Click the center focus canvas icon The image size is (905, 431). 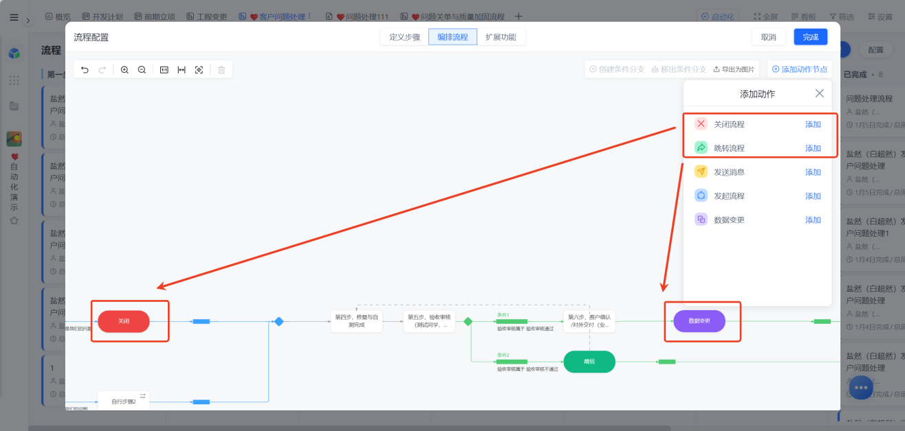(199, 70)
